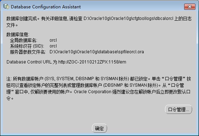Click the Database Configuration Assistant title text
The width and height of the screenshot is (199, 136).
click(46, 7)
